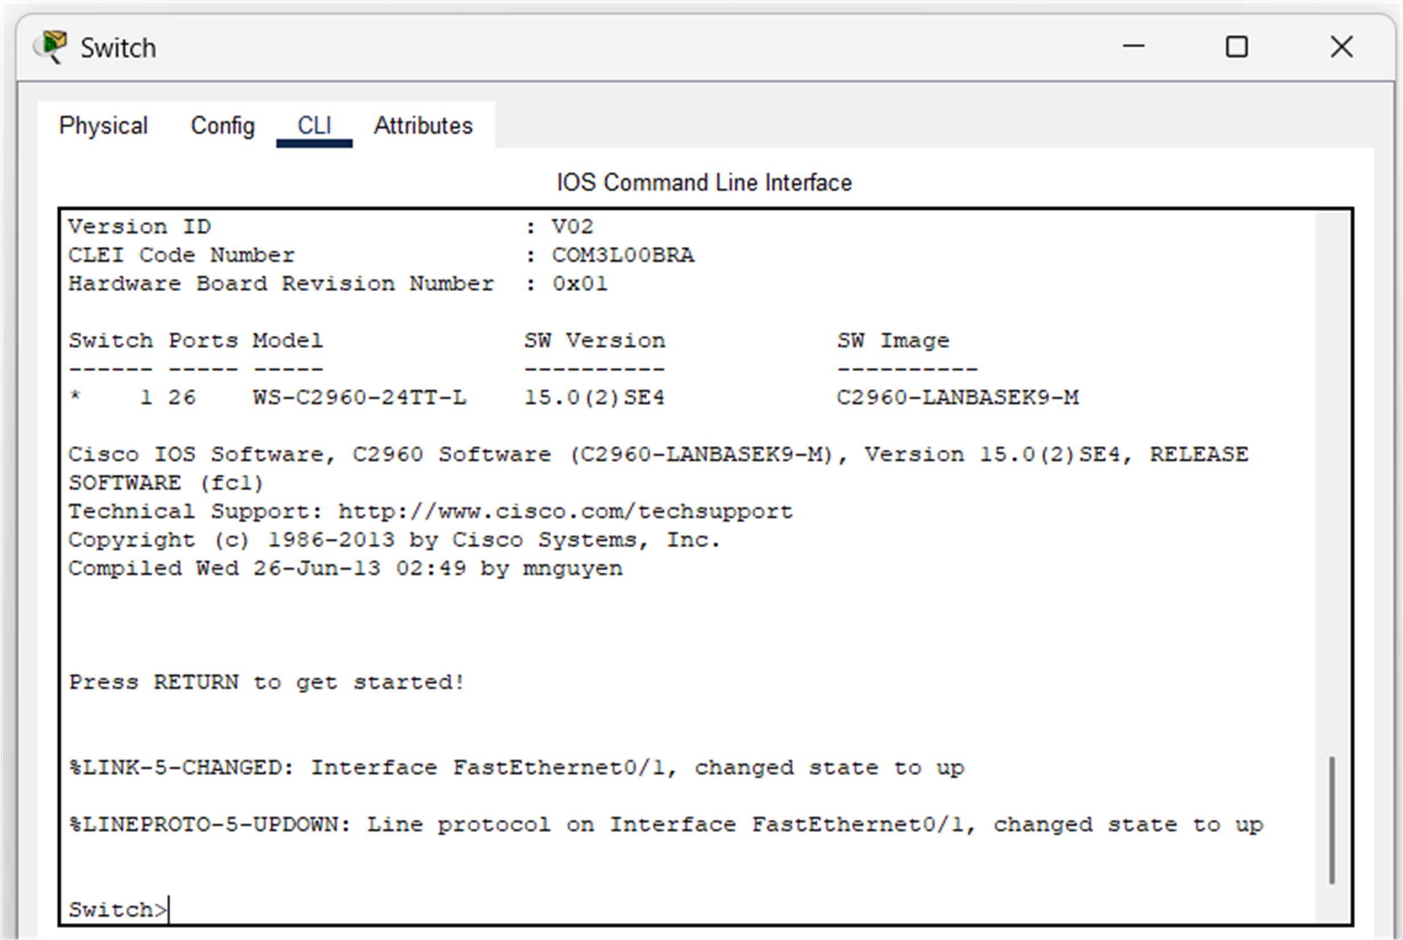Click the %LINK-5-CHANGED log message
Image resolution: width=1403 pixels, height=940 pixels.
[x=516, y=766]
